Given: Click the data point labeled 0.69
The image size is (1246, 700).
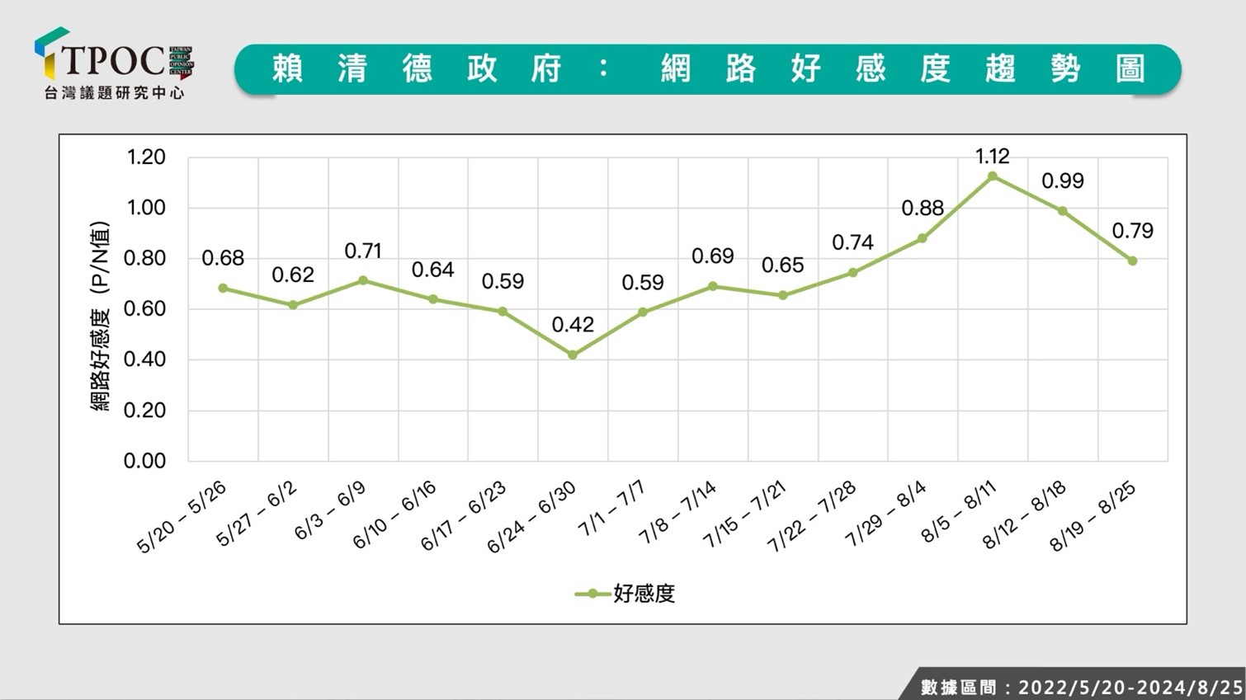Looking at the screenshot, I should (713, 286).
